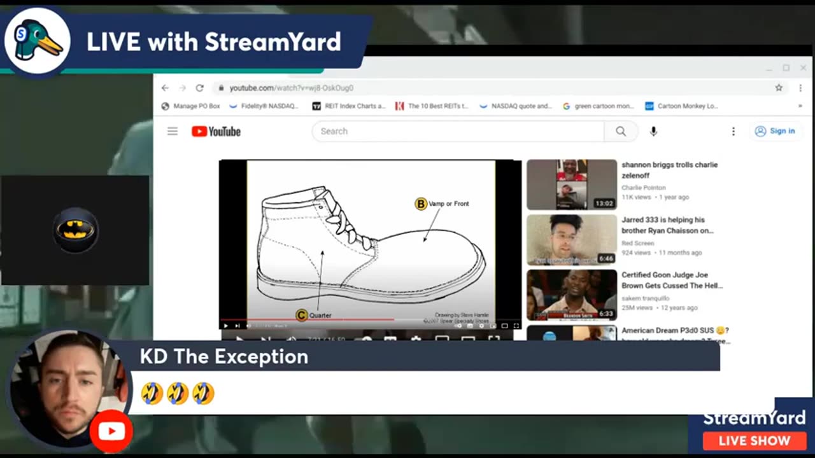Select 'shannon briggs trolls charlie zelenoff' title

(x=669, y=170)
